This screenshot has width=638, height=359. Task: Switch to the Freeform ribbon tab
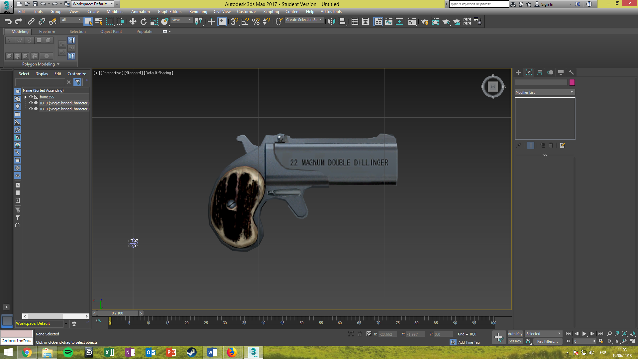[47, 32]
